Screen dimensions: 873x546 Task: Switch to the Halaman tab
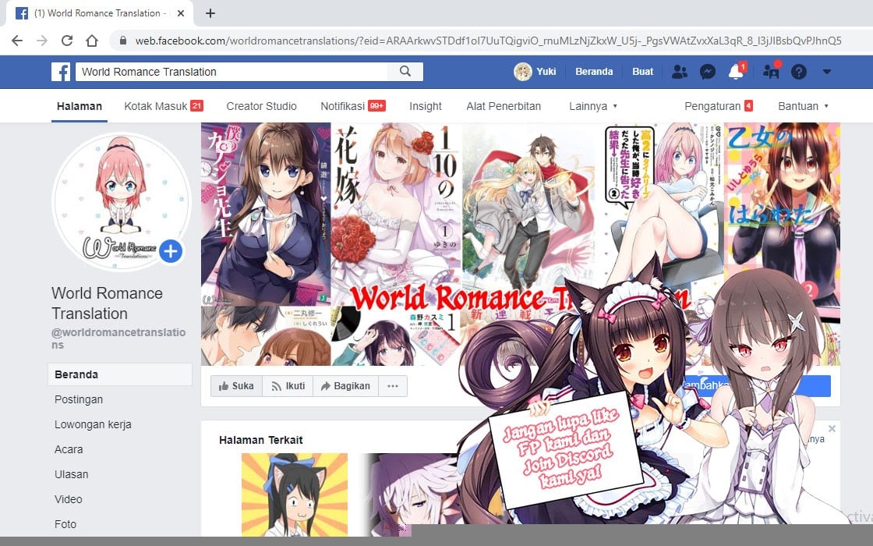tap(80, 106)
